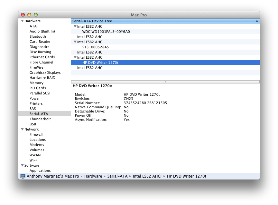Show Modems information
Image resolution: width=278 pixels, height=205 pixels.
tap(37, 145)
